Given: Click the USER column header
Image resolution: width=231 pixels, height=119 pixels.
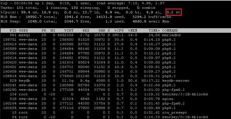Looking at the screenshot, I should pos(23,30).
